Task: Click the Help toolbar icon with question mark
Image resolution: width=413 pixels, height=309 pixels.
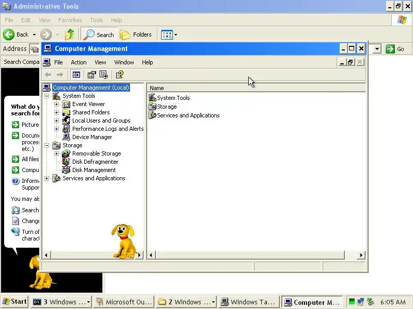Action: point(120,75)
